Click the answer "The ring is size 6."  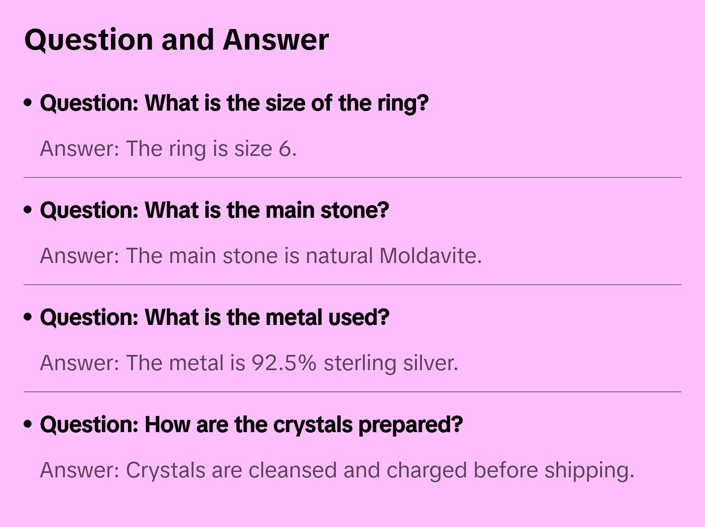coord(168,148)
